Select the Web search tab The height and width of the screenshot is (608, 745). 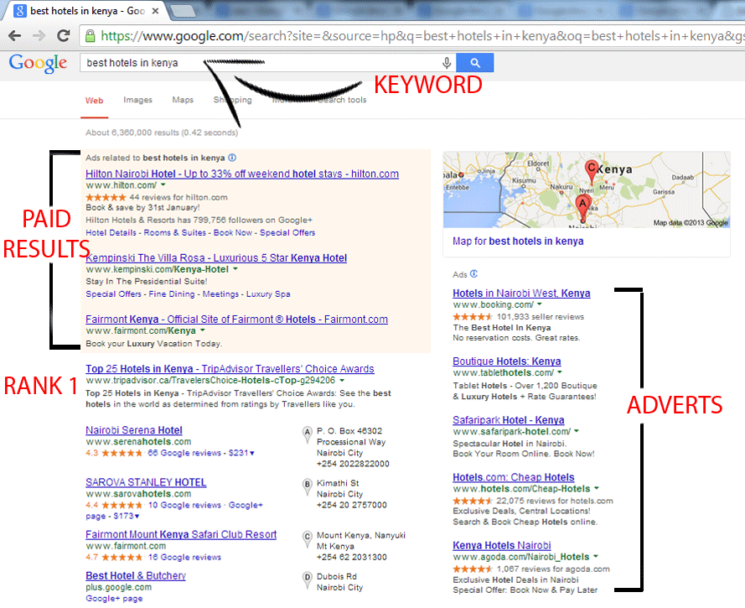click(94, 101)
